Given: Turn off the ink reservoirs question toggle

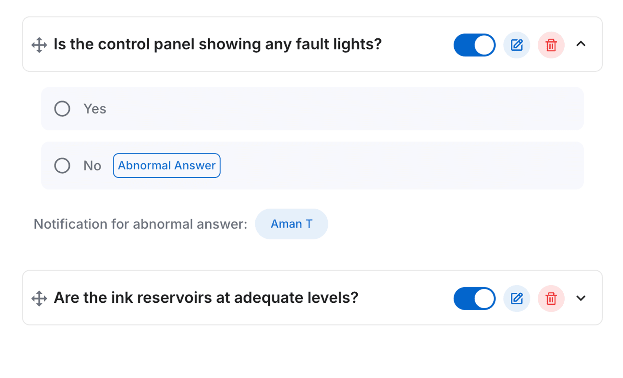Looking at the screenshot, I should 474,298.
